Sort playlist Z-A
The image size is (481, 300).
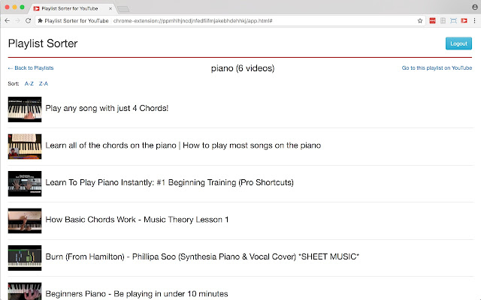tap(44, 83)
